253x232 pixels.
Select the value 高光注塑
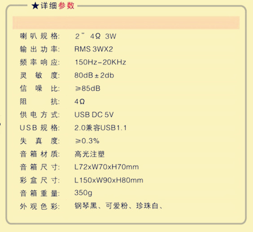[x=90, y=154]
